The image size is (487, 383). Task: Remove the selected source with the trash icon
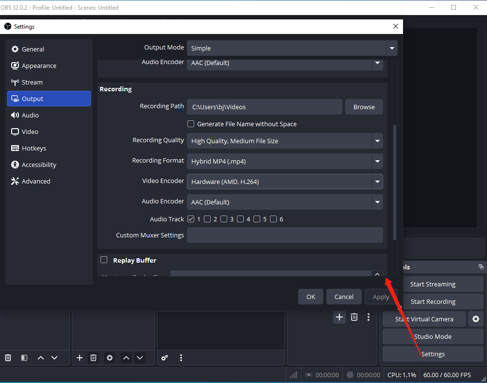tap(93, 358)
